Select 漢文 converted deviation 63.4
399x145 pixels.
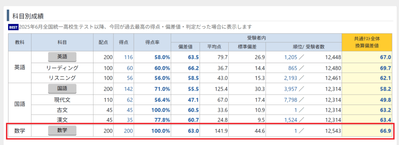point(385,120)
